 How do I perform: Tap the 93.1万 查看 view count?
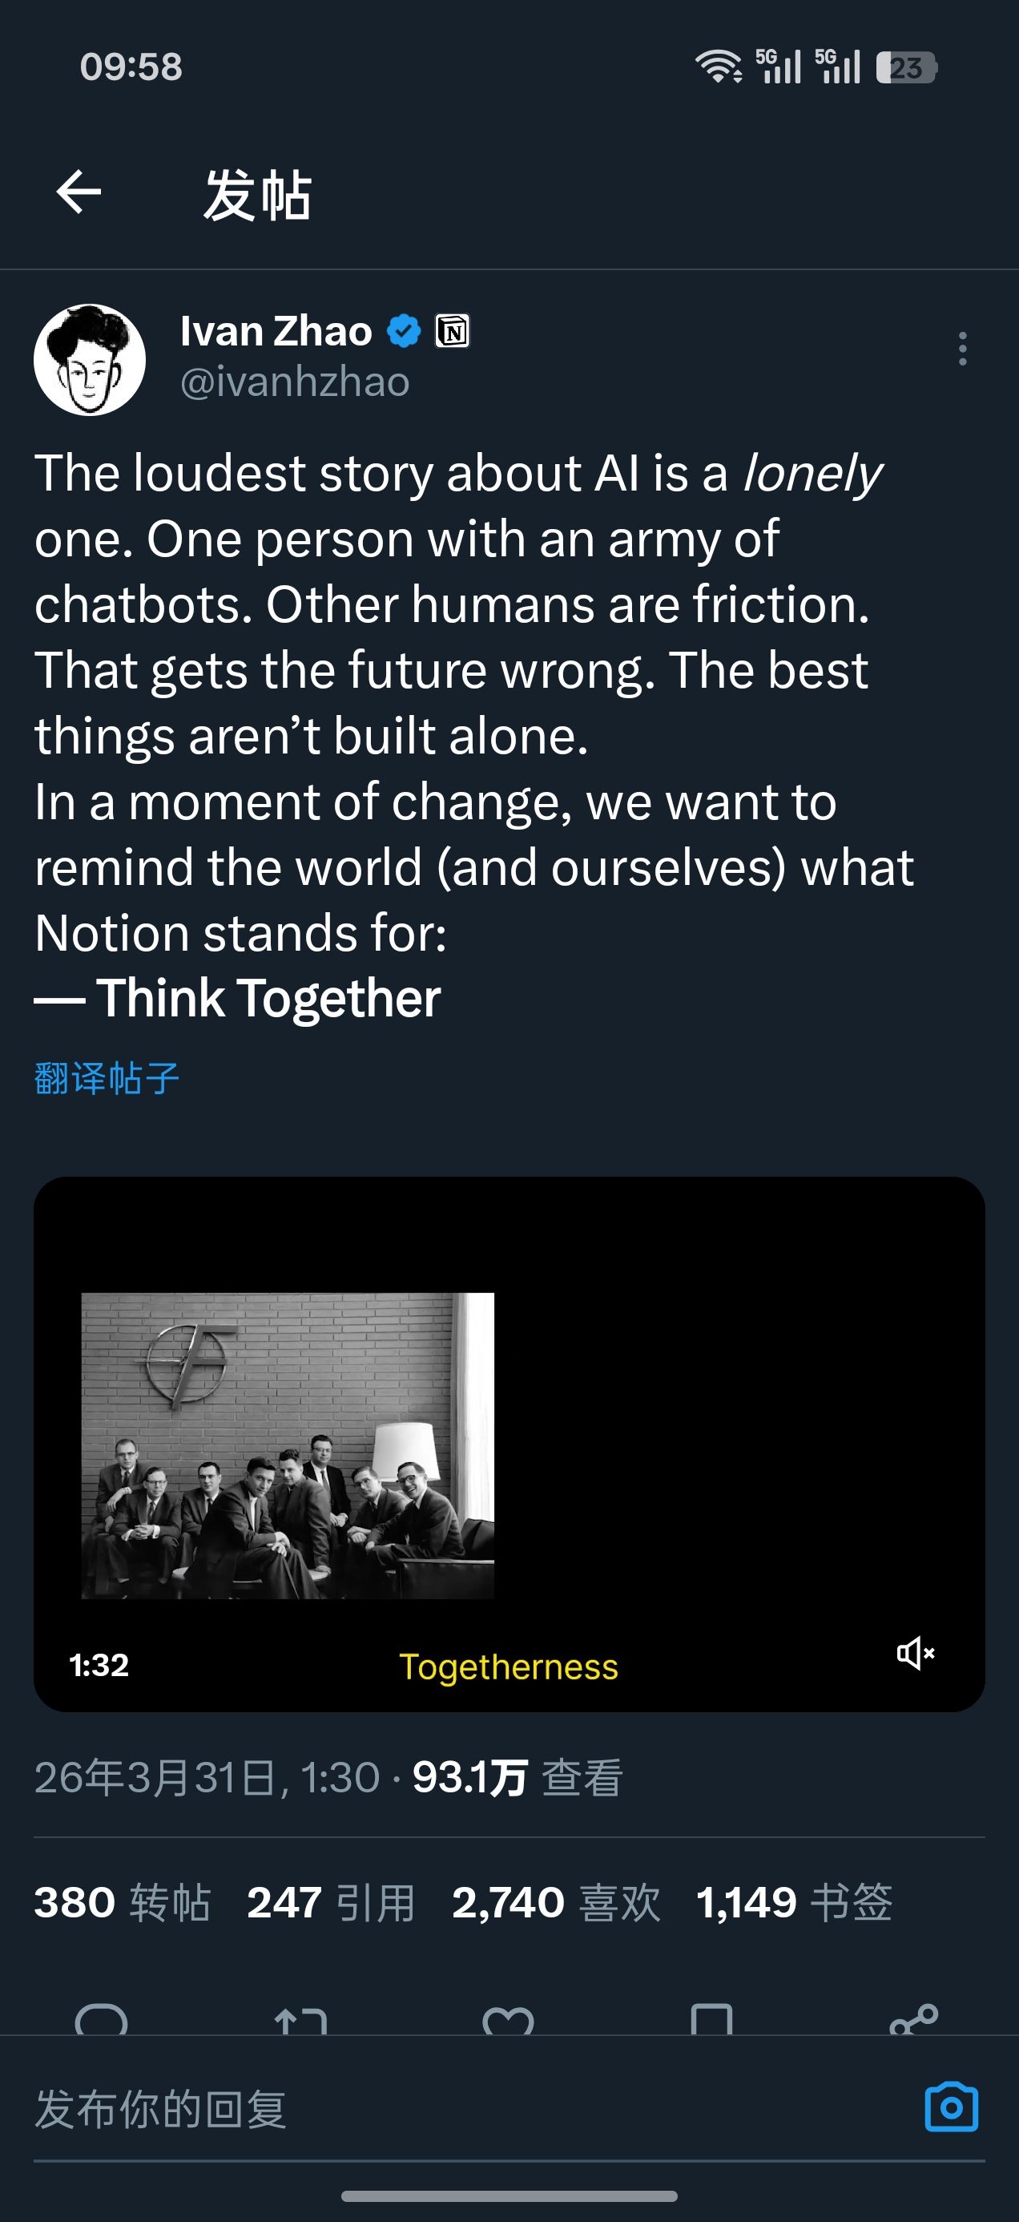(x=518, y=1778)
